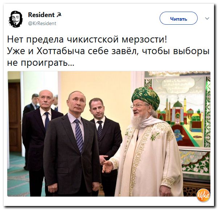
Task: Follow the account with the Читать button
Action: [x=178, y=19]
